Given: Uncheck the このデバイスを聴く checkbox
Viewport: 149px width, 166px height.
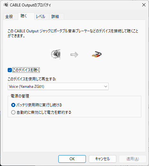Looking at the screenshot, I should pos(10,70).
